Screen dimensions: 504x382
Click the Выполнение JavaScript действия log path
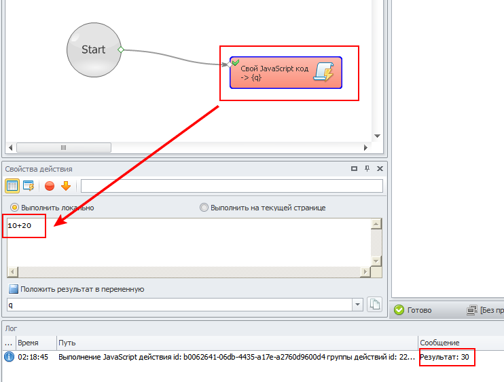236,357
